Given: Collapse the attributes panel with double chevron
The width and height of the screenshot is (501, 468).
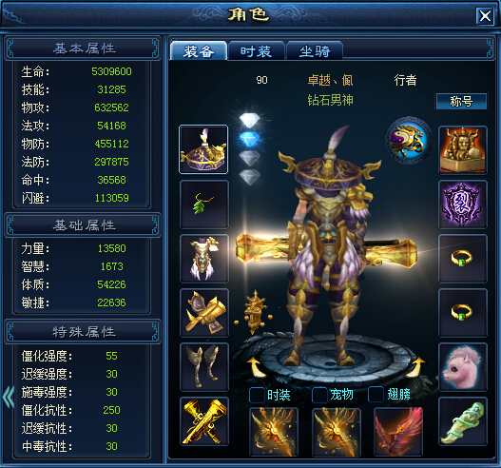Looking at the screenshot, I should [x=9, y=398].
